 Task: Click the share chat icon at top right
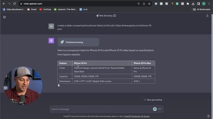click(x=207, y=16)
